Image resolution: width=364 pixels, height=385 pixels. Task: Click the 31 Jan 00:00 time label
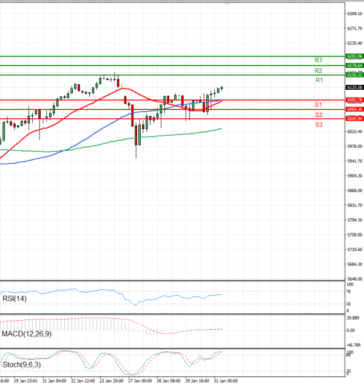click(x=226, y=381)
